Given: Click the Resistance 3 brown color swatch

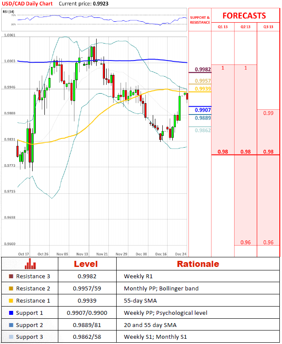Looking at the screenshot, I should (x=11, y=276).
